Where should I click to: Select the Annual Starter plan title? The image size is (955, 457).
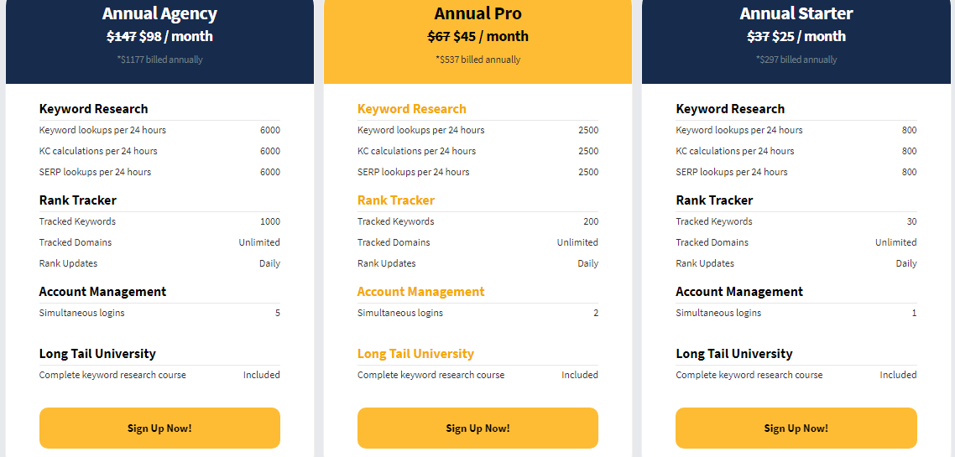point(796,14)
